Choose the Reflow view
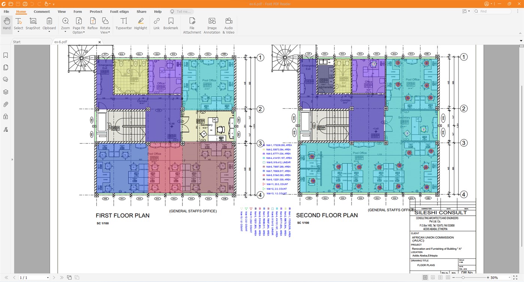This screenshot has height=282, width=524. [x=93, y=23]
